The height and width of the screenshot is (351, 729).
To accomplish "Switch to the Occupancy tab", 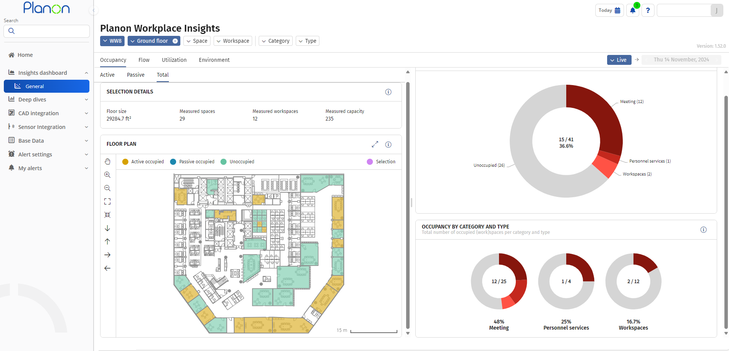I will [x=113, y=60].
